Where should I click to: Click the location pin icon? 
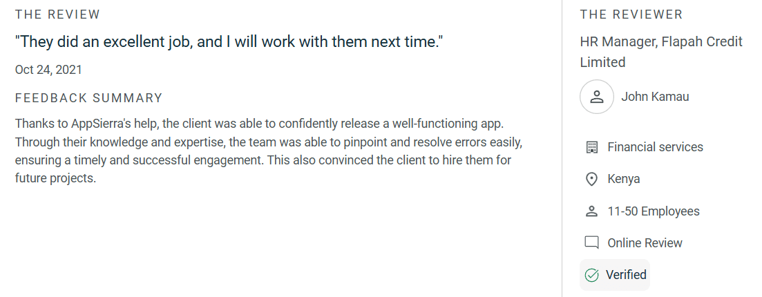coord(591,180)
